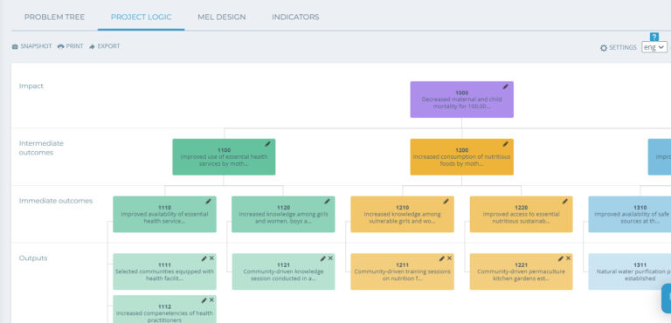Select card 1120 Increased knowledge among girls
Viewport: 671px width, 323px height.
tap(283, 214)
